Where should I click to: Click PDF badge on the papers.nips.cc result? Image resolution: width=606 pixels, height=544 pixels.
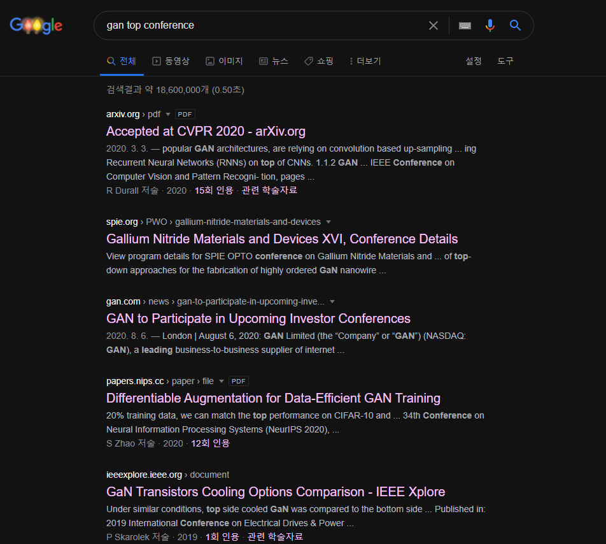tap(239, 381)
